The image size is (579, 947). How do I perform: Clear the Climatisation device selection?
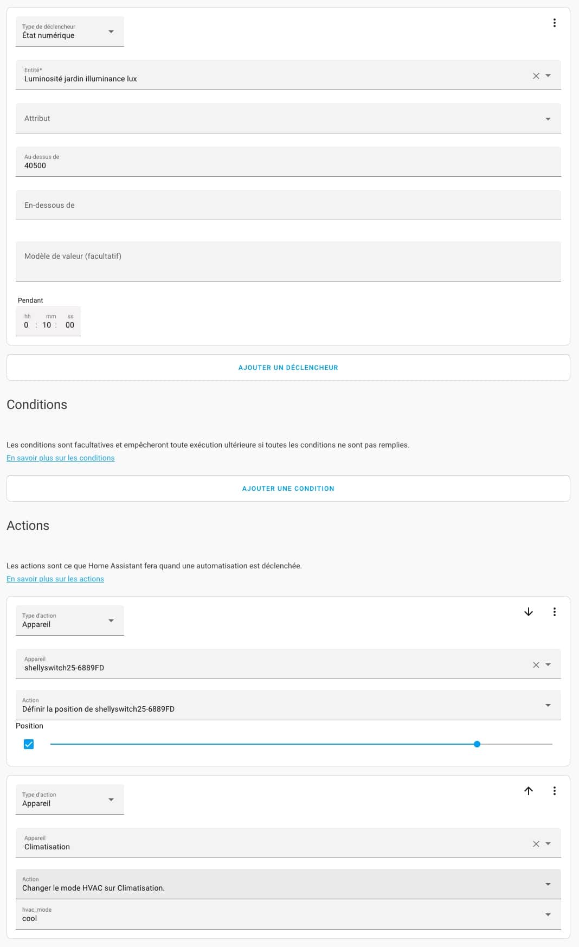(x=536, y=844)
